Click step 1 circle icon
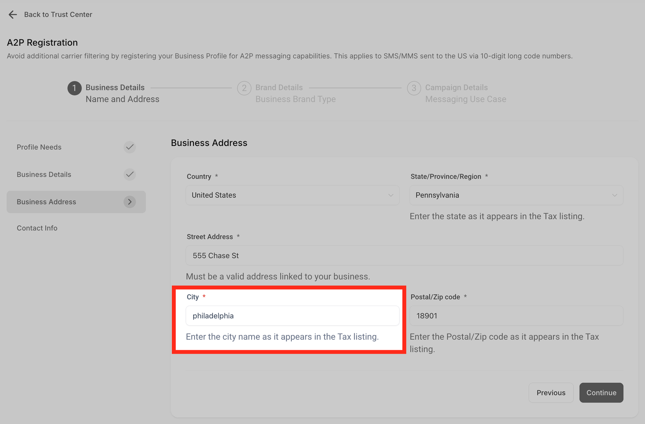Image resolution: width=645 pixels, height=424 pixels. coord(74,88)
